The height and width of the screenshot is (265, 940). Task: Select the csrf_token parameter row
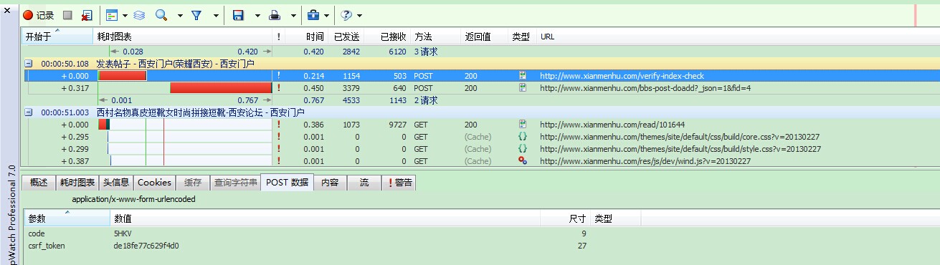point(480,246)
